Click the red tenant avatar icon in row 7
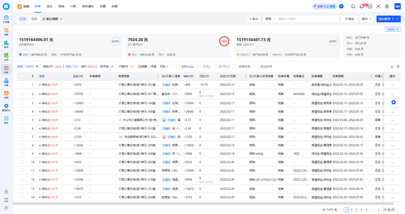The height and width of the screenshot is (214, 405). click(x=164, y=137)
